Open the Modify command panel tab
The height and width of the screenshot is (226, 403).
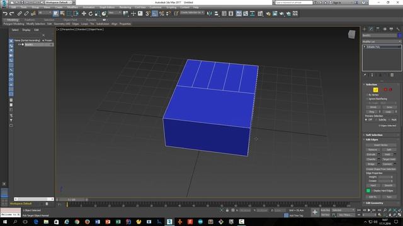pos(371,29)
